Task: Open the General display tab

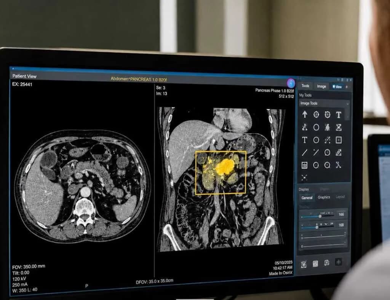Action: [307, 198]
